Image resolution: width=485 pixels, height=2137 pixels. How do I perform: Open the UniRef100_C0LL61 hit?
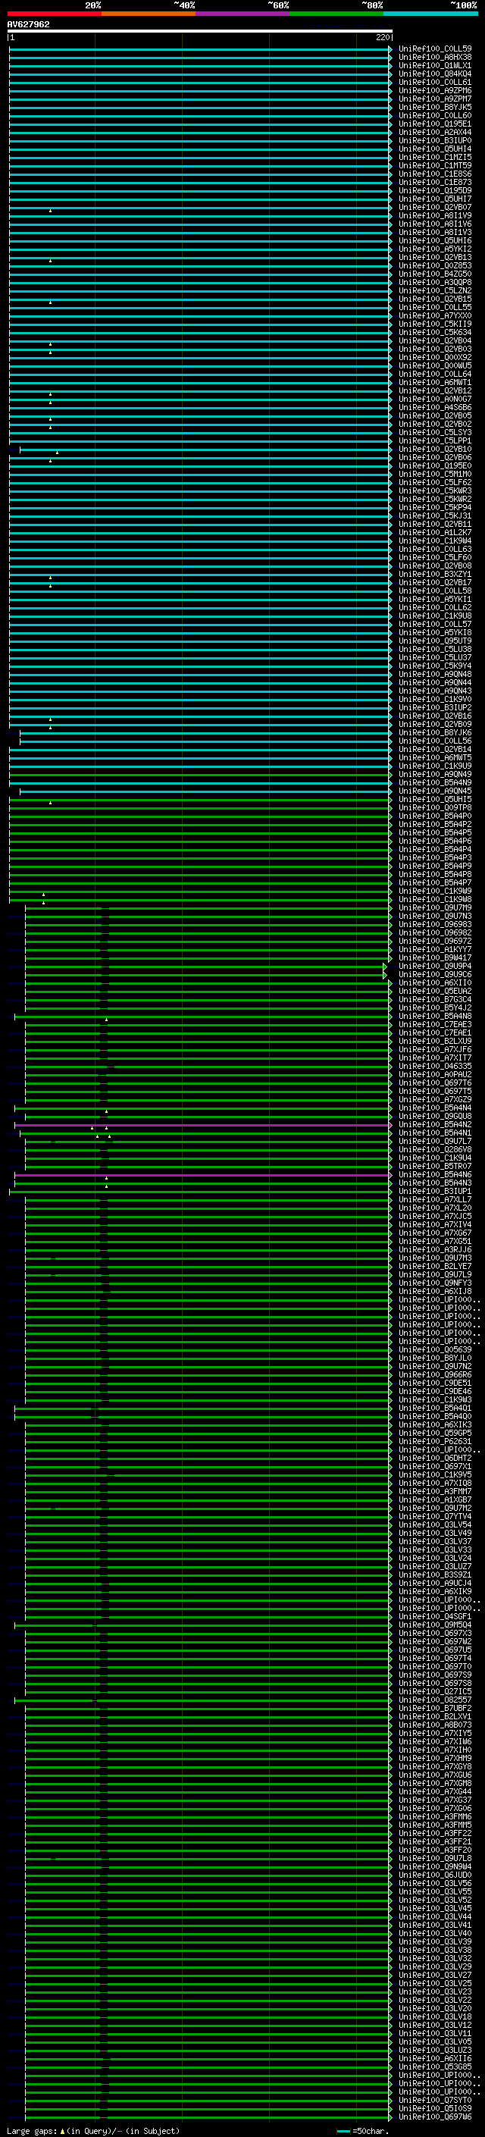point(435,82)
